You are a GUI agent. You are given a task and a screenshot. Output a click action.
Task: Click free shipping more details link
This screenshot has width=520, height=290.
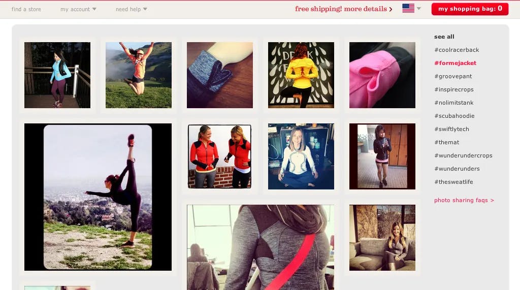[x=344, y=9]
